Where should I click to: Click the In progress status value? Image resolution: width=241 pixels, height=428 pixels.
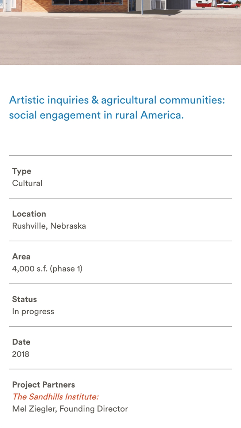tap(33, 311)
